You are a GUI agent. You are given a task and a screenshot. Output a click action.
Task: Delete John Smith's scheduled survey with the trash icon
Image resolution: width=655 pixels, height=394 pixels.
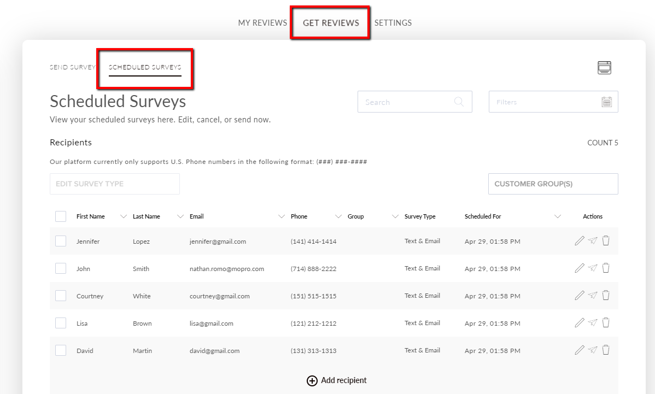click(x=606, y=268)
